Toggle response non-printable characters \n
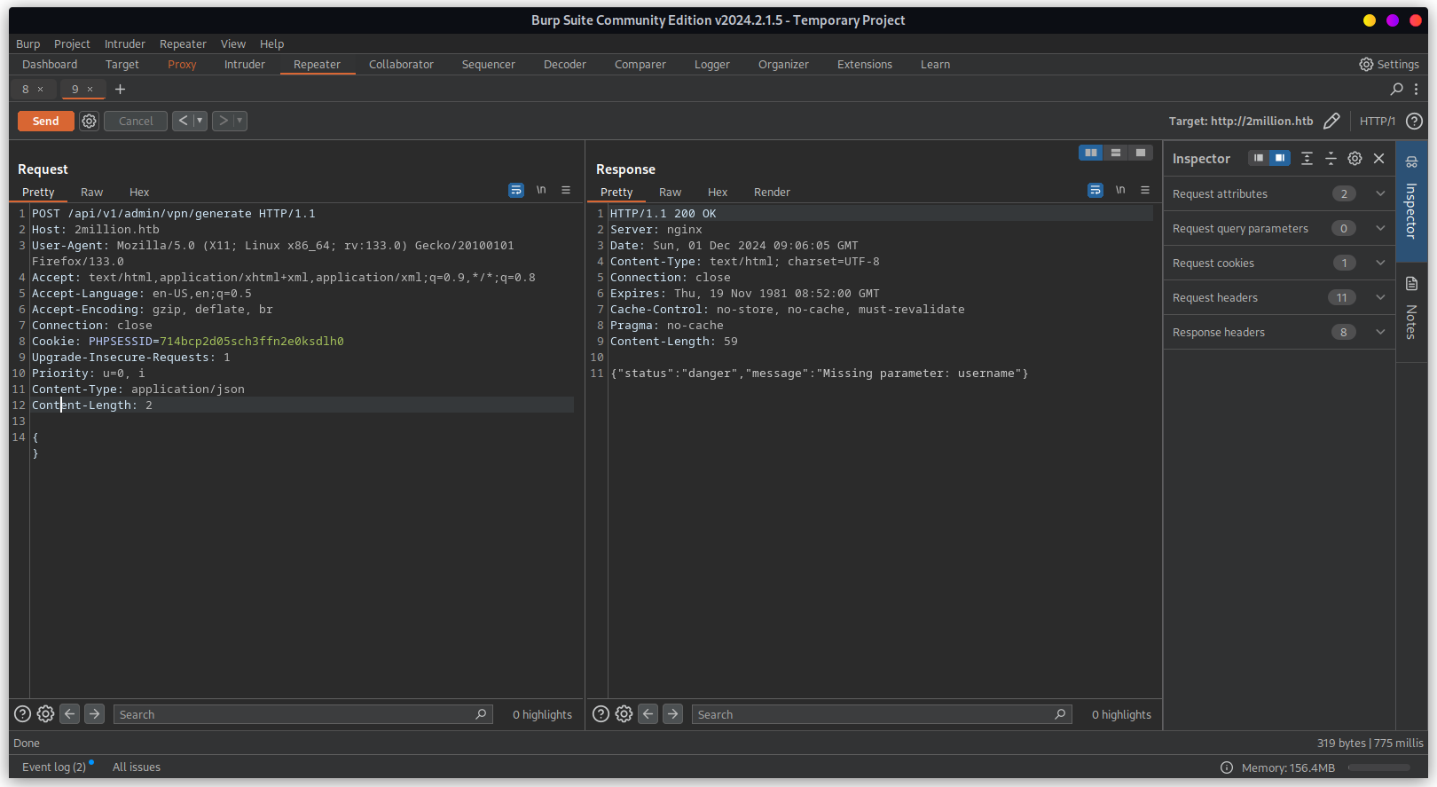The image size is (1437, 787). click(x=1120, y=190)
